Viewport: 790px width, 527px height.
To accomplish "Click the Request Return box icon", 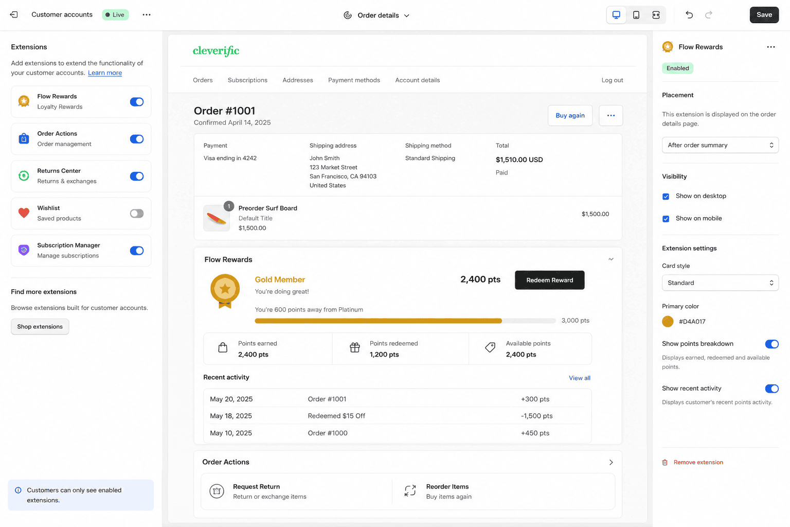I will [217, 491].
